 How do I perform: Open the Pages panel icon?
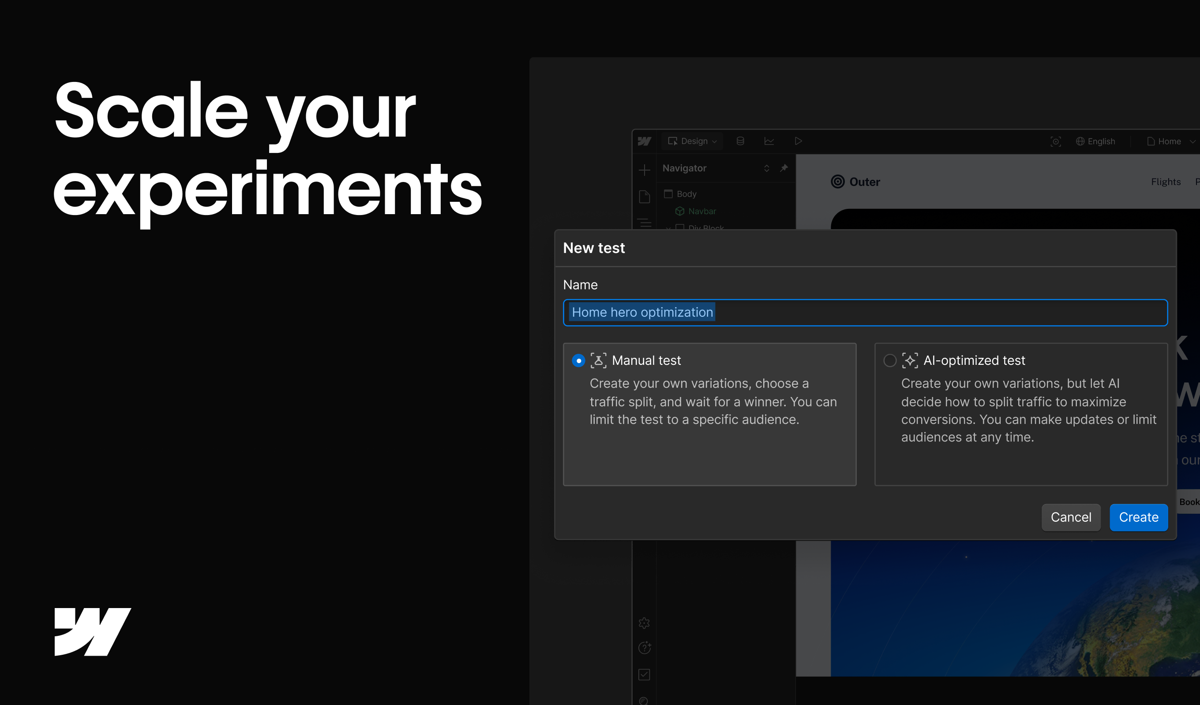point(644,197)
